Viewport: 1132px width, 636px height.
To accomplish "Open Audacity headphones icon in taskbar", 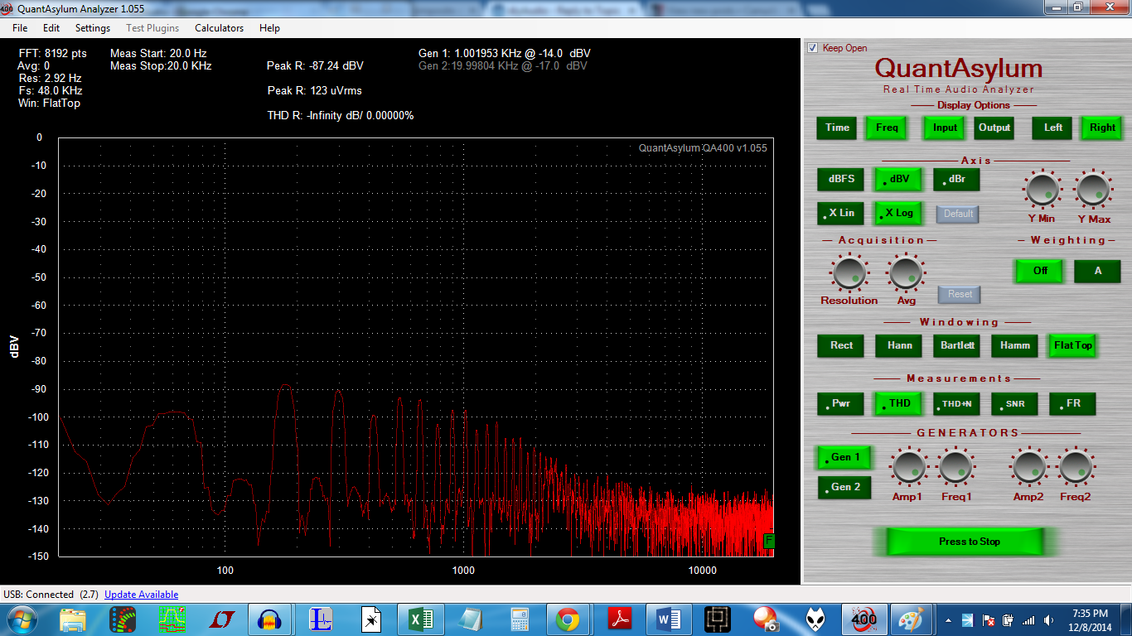I will click(268, 619).
